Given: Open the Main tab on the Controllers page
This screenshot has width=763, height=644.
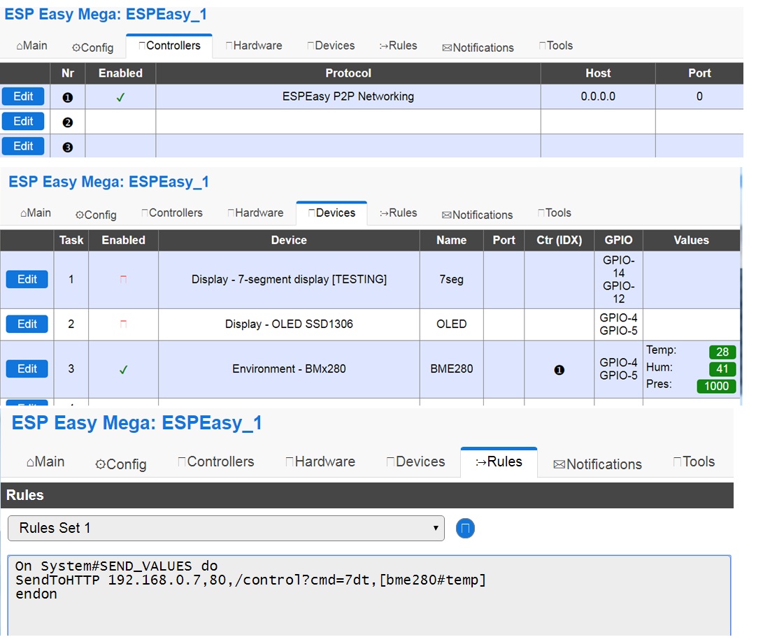Looking at the screenshot, I should [32, 45].
